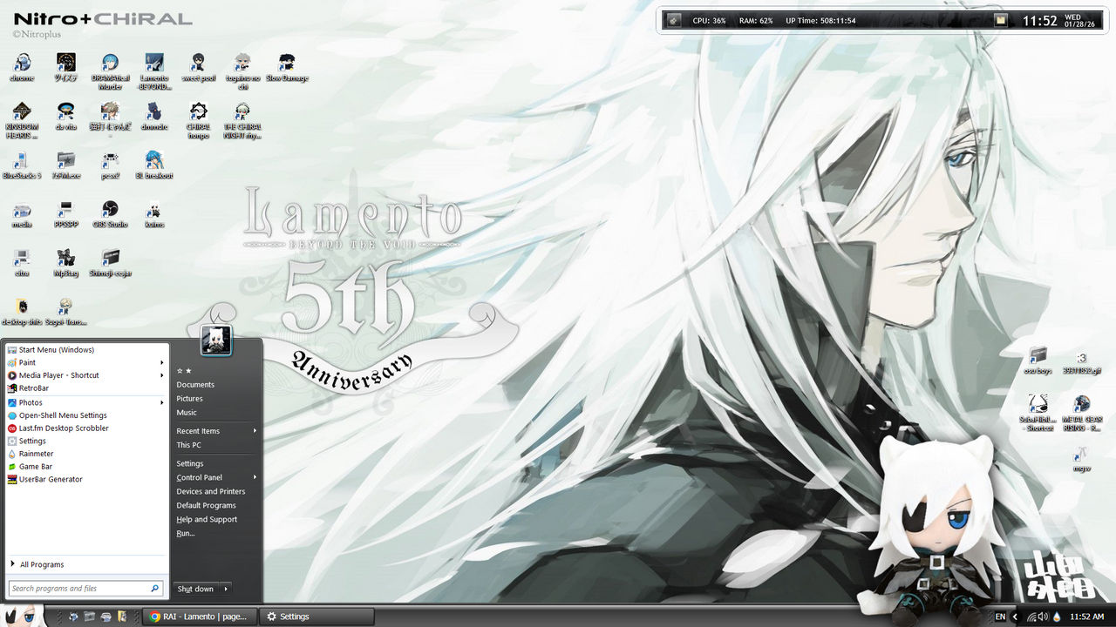Switch to the RAI - Lamento Chrome taskbar button

(199, 617)
